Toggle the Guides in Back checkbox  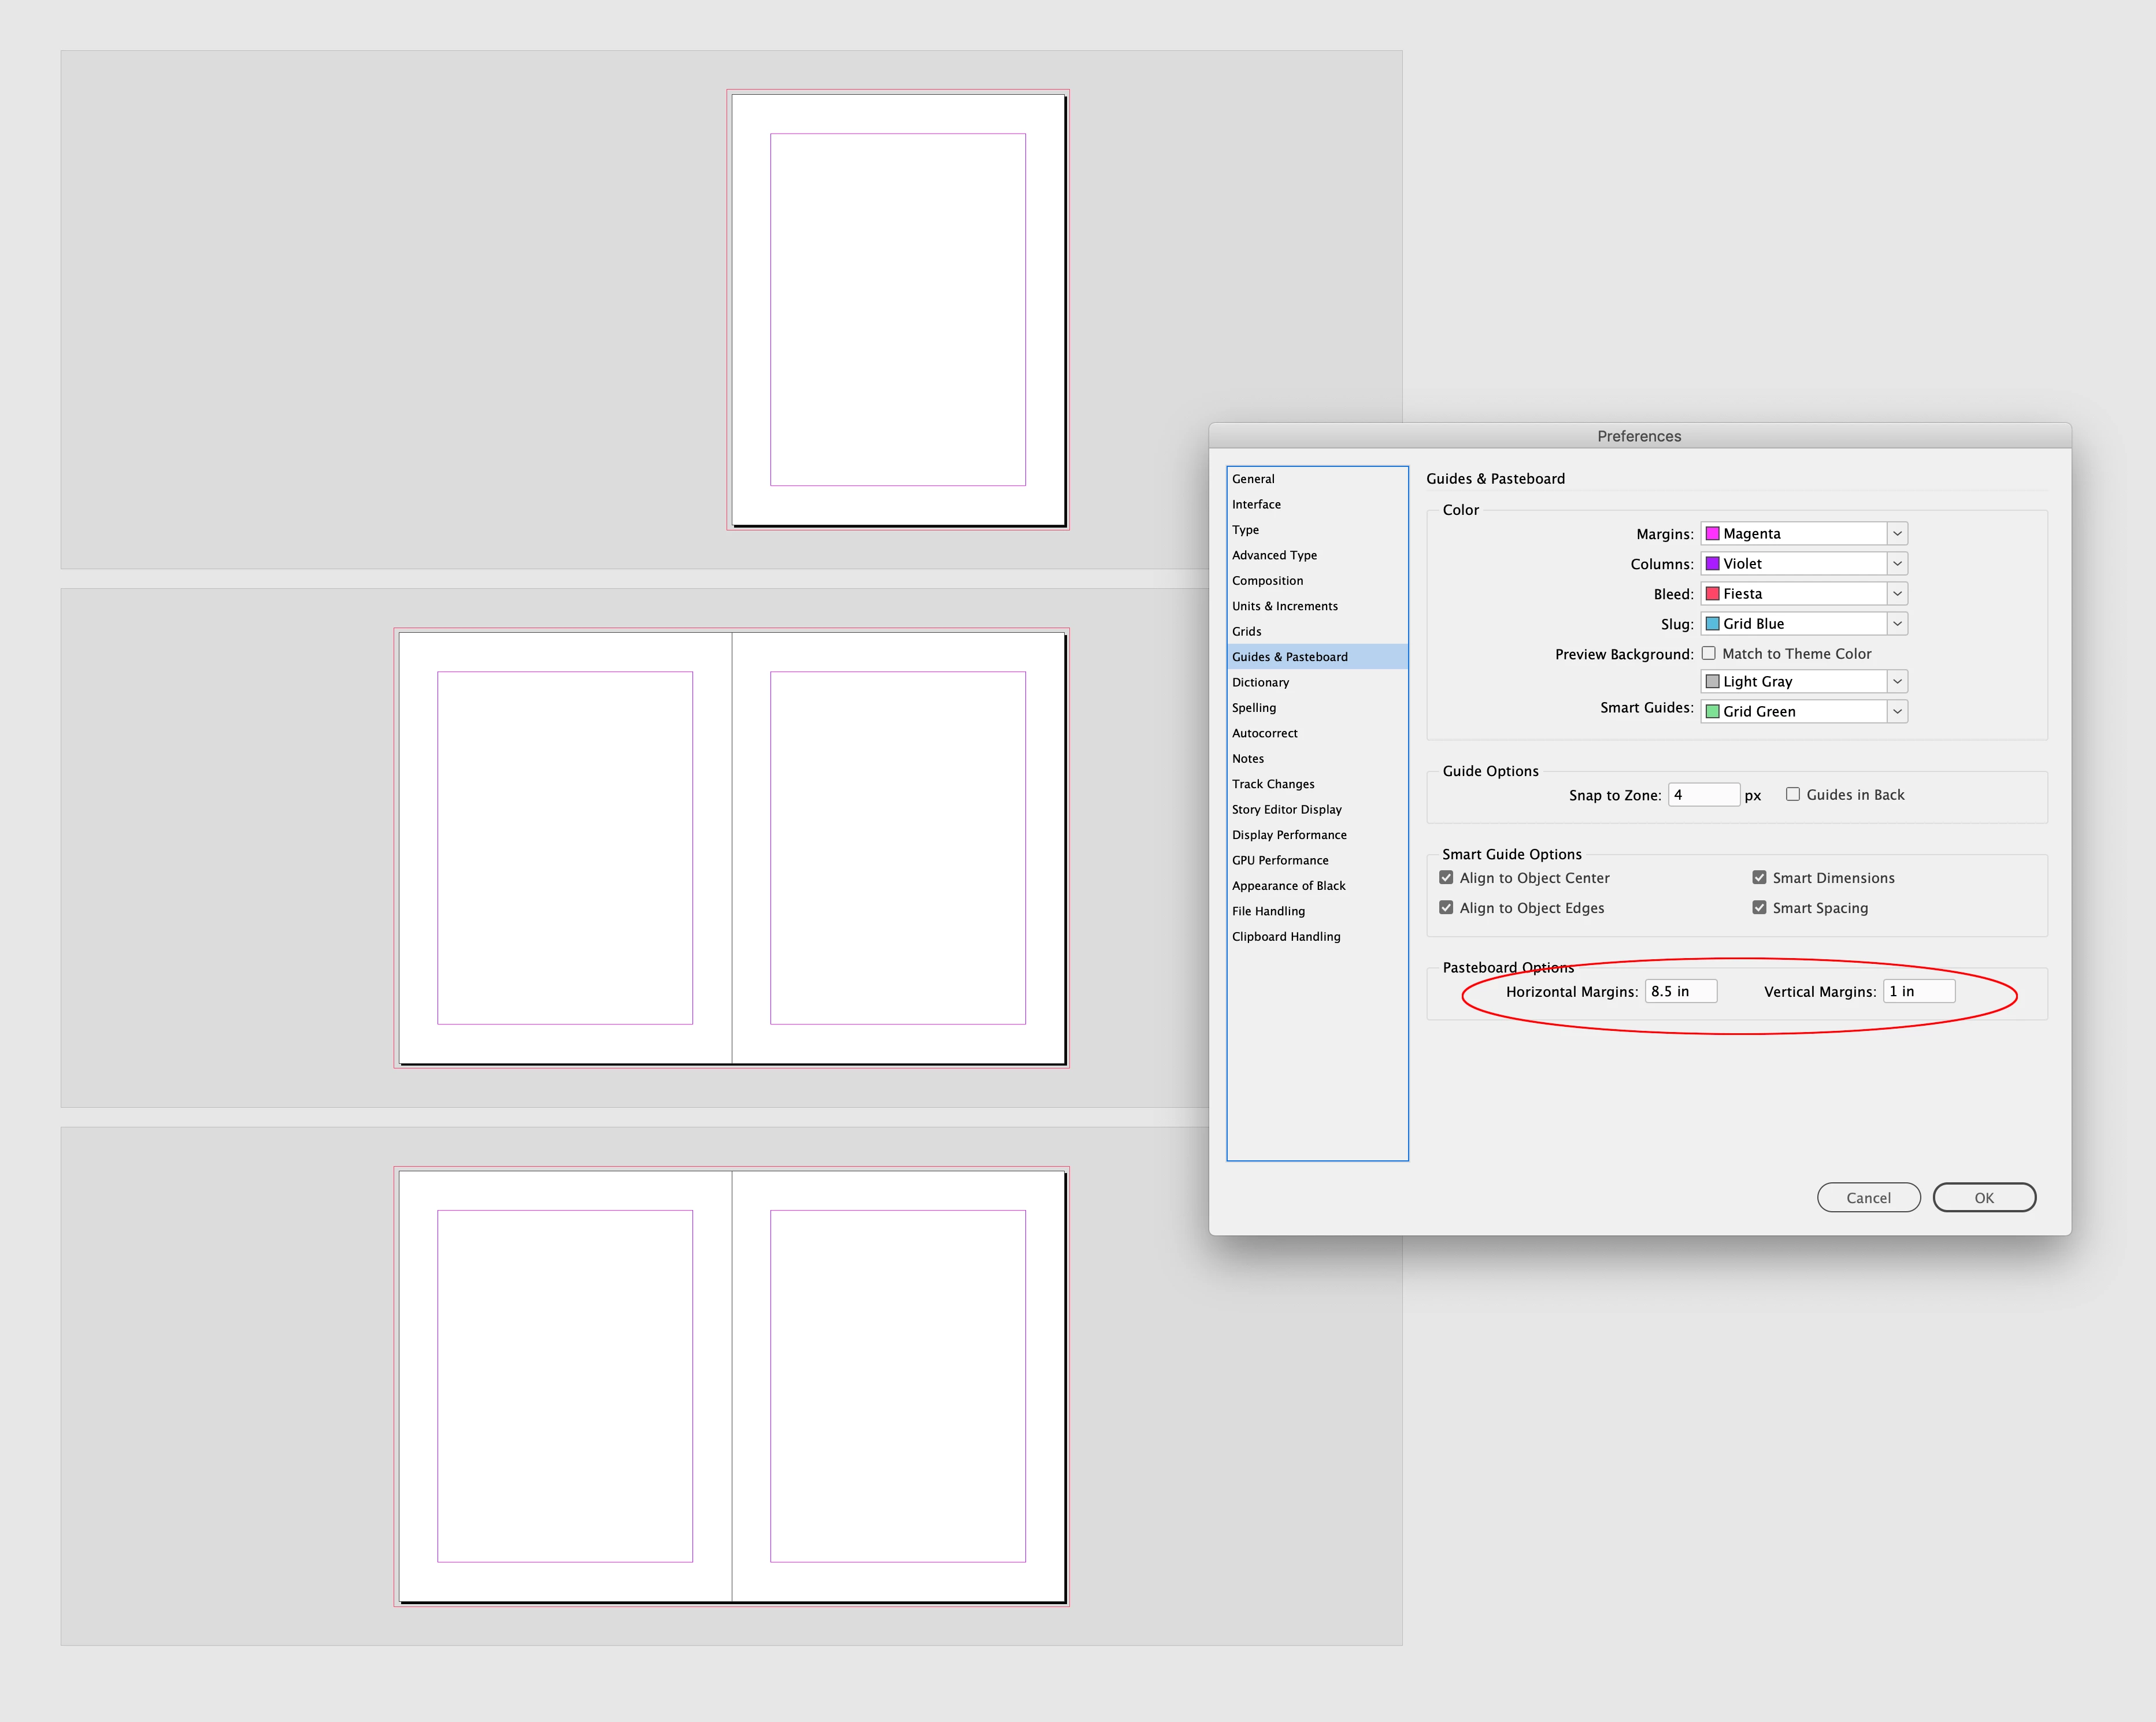pos(1793,794)
